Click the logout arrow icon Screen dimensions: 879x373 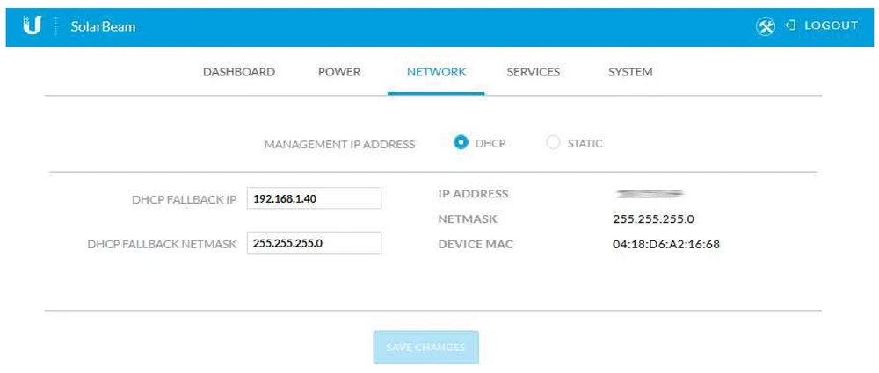coord(790,25)
